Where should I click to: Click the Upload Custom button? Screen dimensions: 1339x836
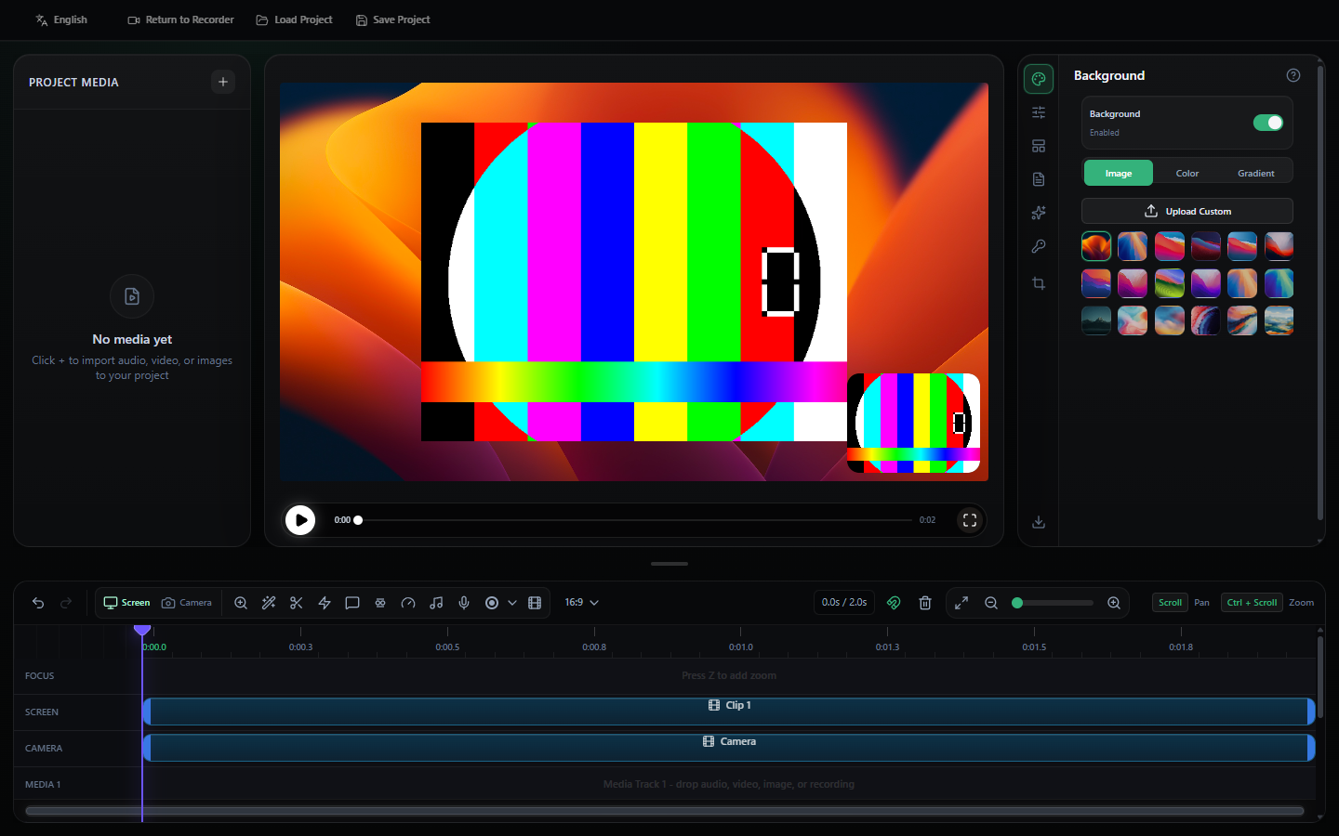pos(1187,211)
